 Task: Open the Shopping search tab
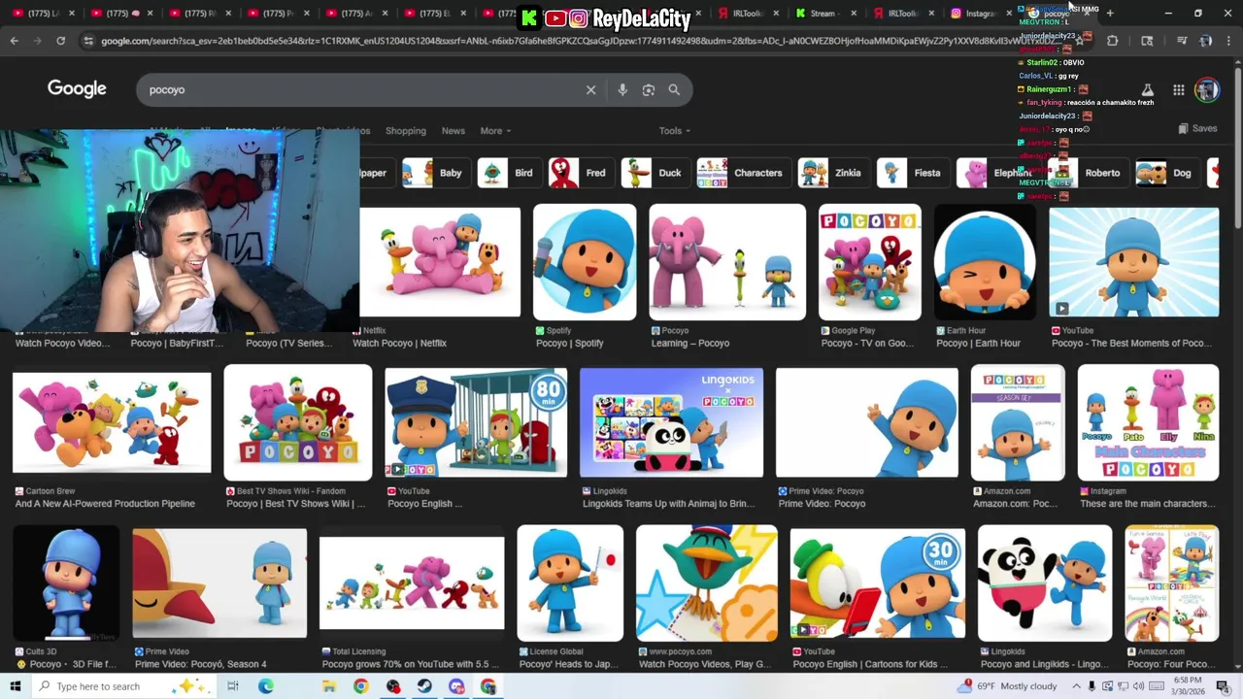click(406, 131)
